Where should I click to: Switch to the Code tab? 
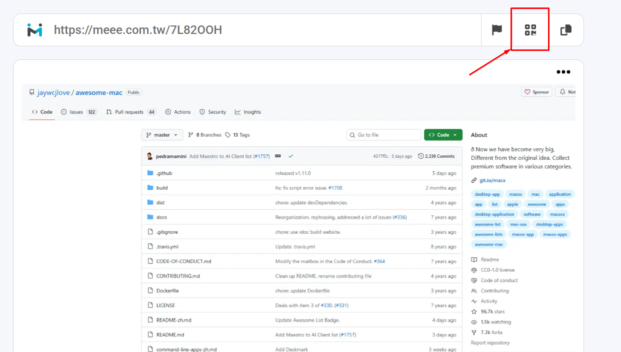(42, 112)
